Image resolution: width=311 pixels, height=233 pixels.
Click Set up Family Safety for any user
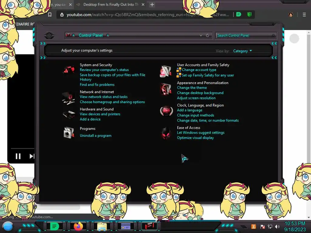point(208,75)
